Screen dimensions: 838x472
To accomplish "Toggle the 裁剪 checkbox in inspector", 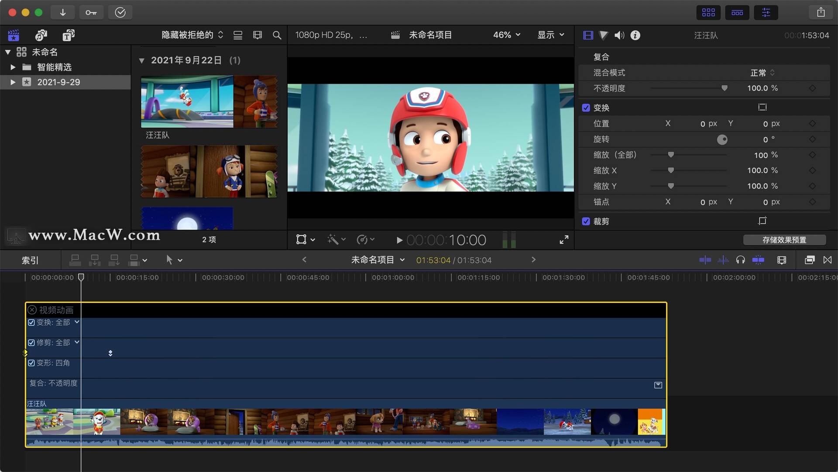I will pos(586,221).
